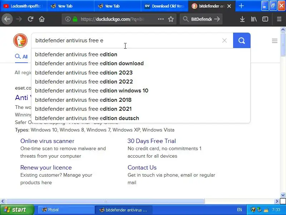Open the Windows start menu
Screen dimensions: 286x215
[17, 210]
